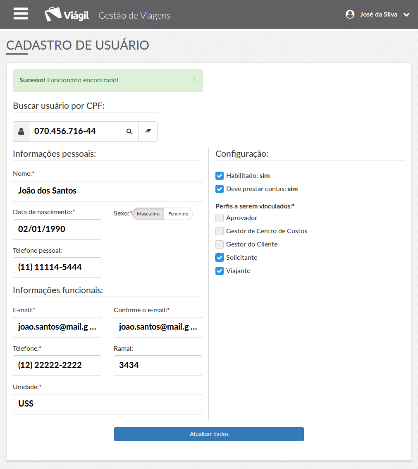Click the user avatar icon
418x469 pixels.
(350, 14)
